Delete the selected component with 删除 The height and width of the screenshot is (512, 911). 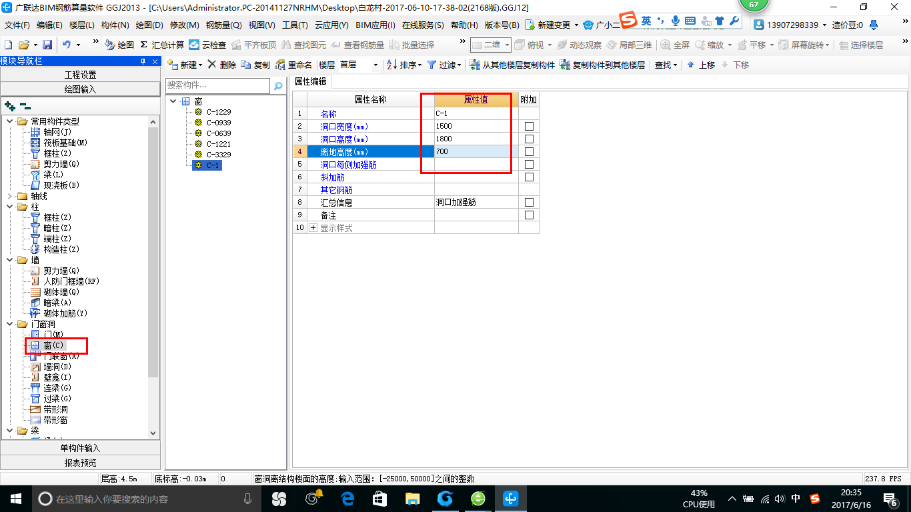(221, 65)
